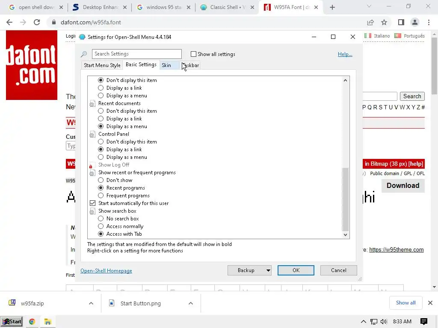Click dafont Search button
The image size is (438, 328).
coord(412,96)
